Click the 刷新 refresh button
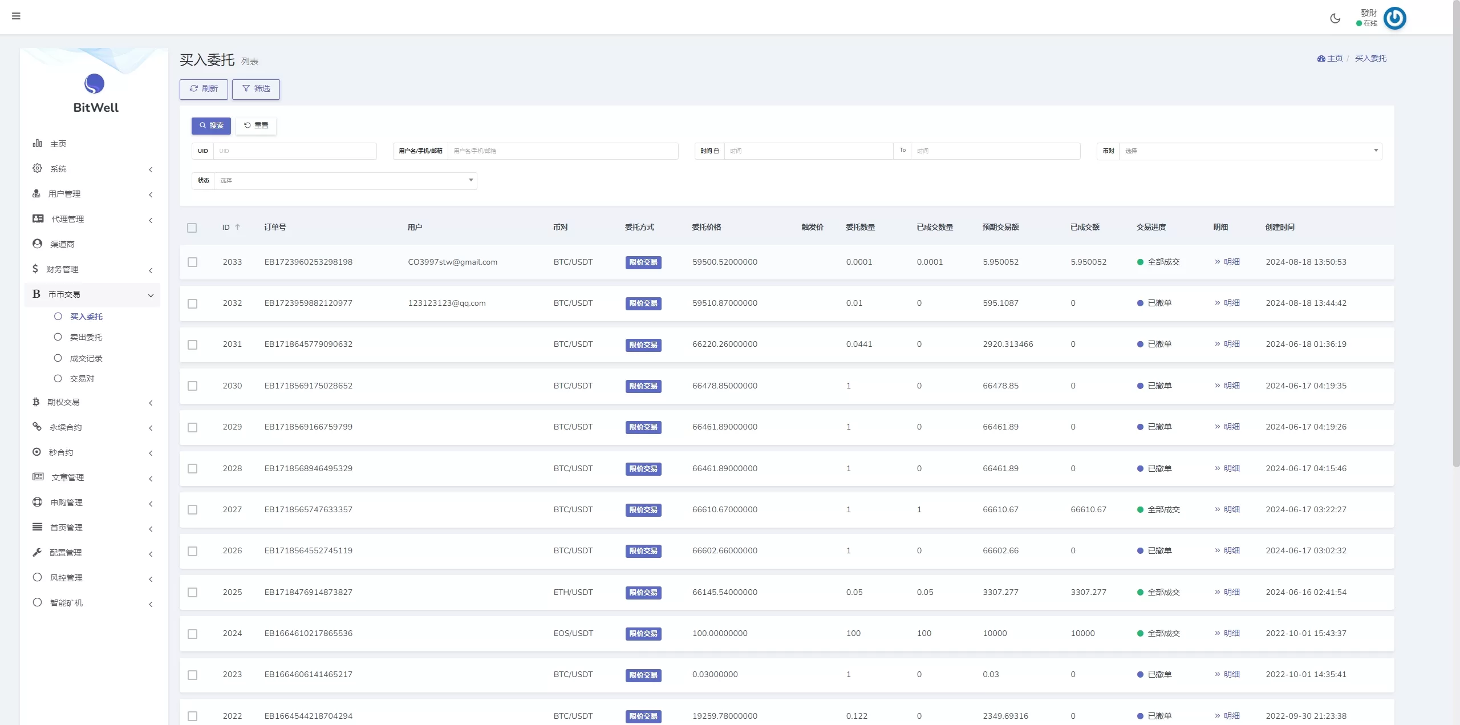This screenshot has height=725, width=1460. coord(204,89)
